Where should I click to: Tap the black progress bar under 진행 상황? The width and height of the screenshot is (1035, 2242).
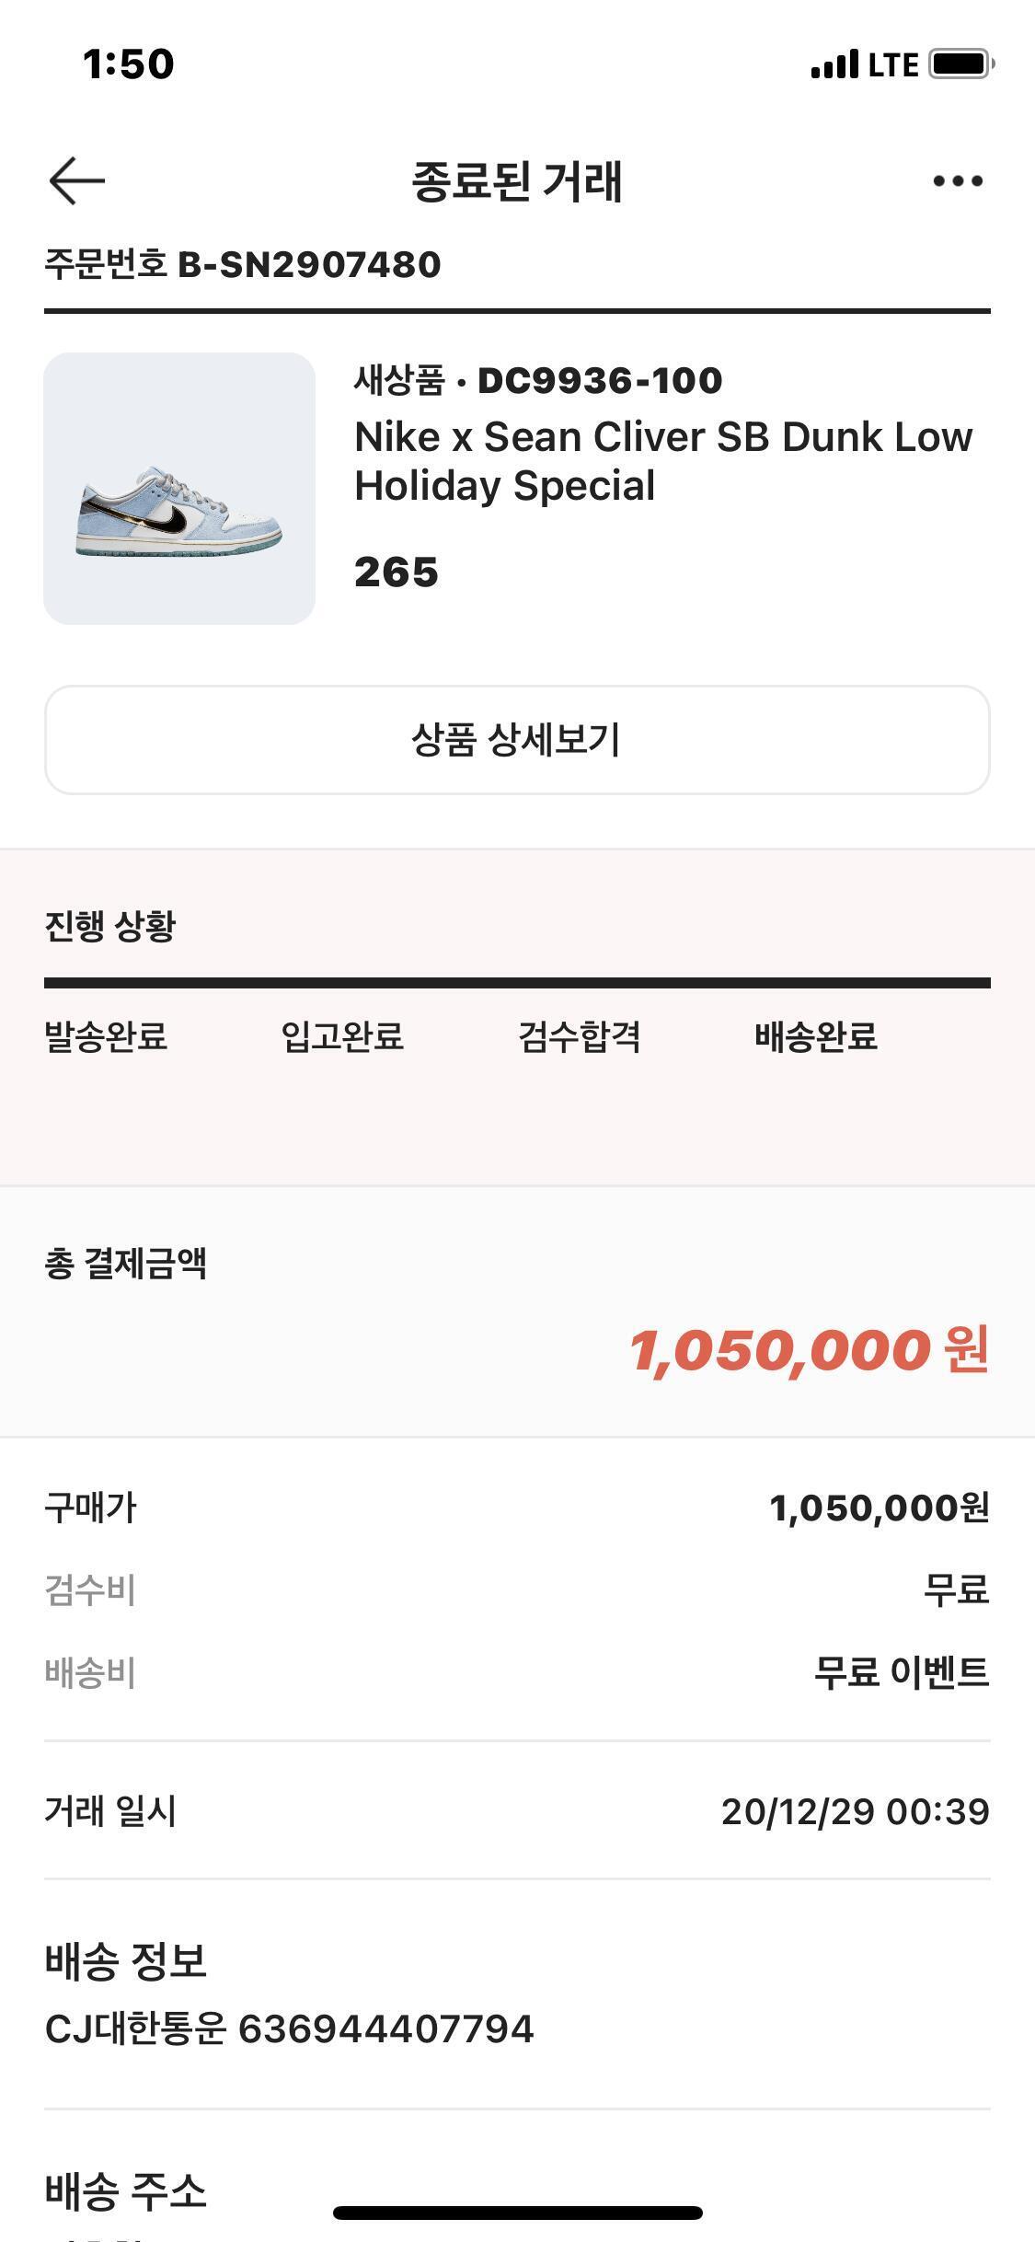(x=517, y=983)
